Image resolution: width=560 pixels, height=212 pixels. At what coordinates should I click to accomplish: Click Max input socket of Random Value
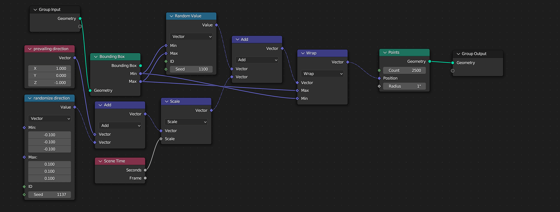click(x=166, y=53)
